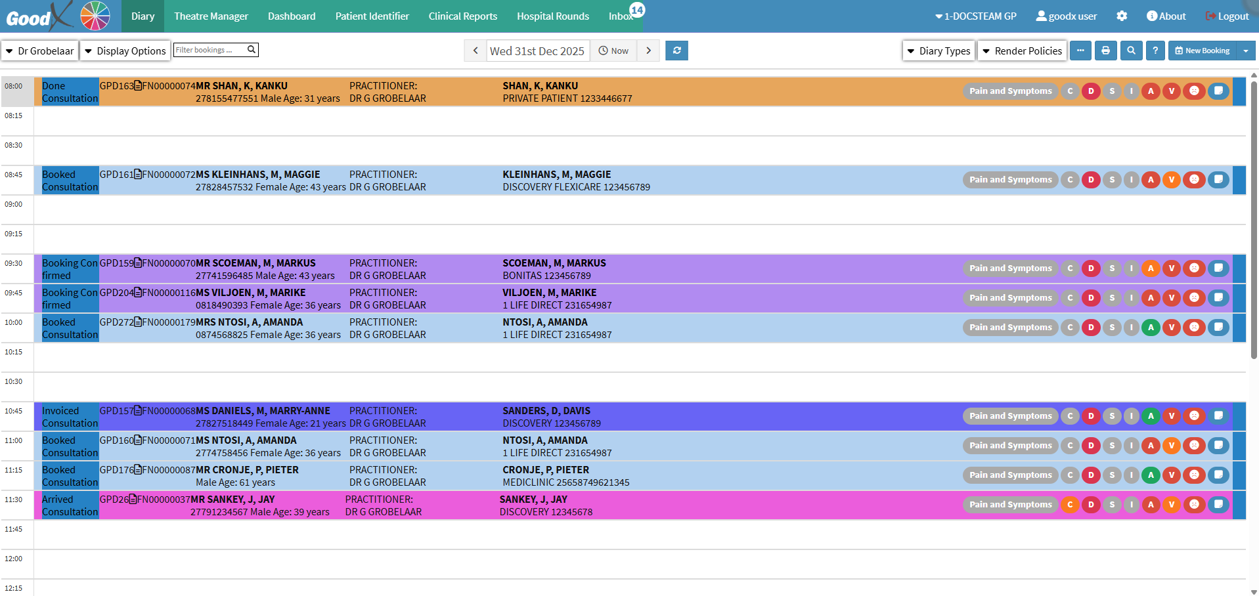
Task: Expand the Dr Grobelaar diary dropdown
Action: [x=40, y=51]
